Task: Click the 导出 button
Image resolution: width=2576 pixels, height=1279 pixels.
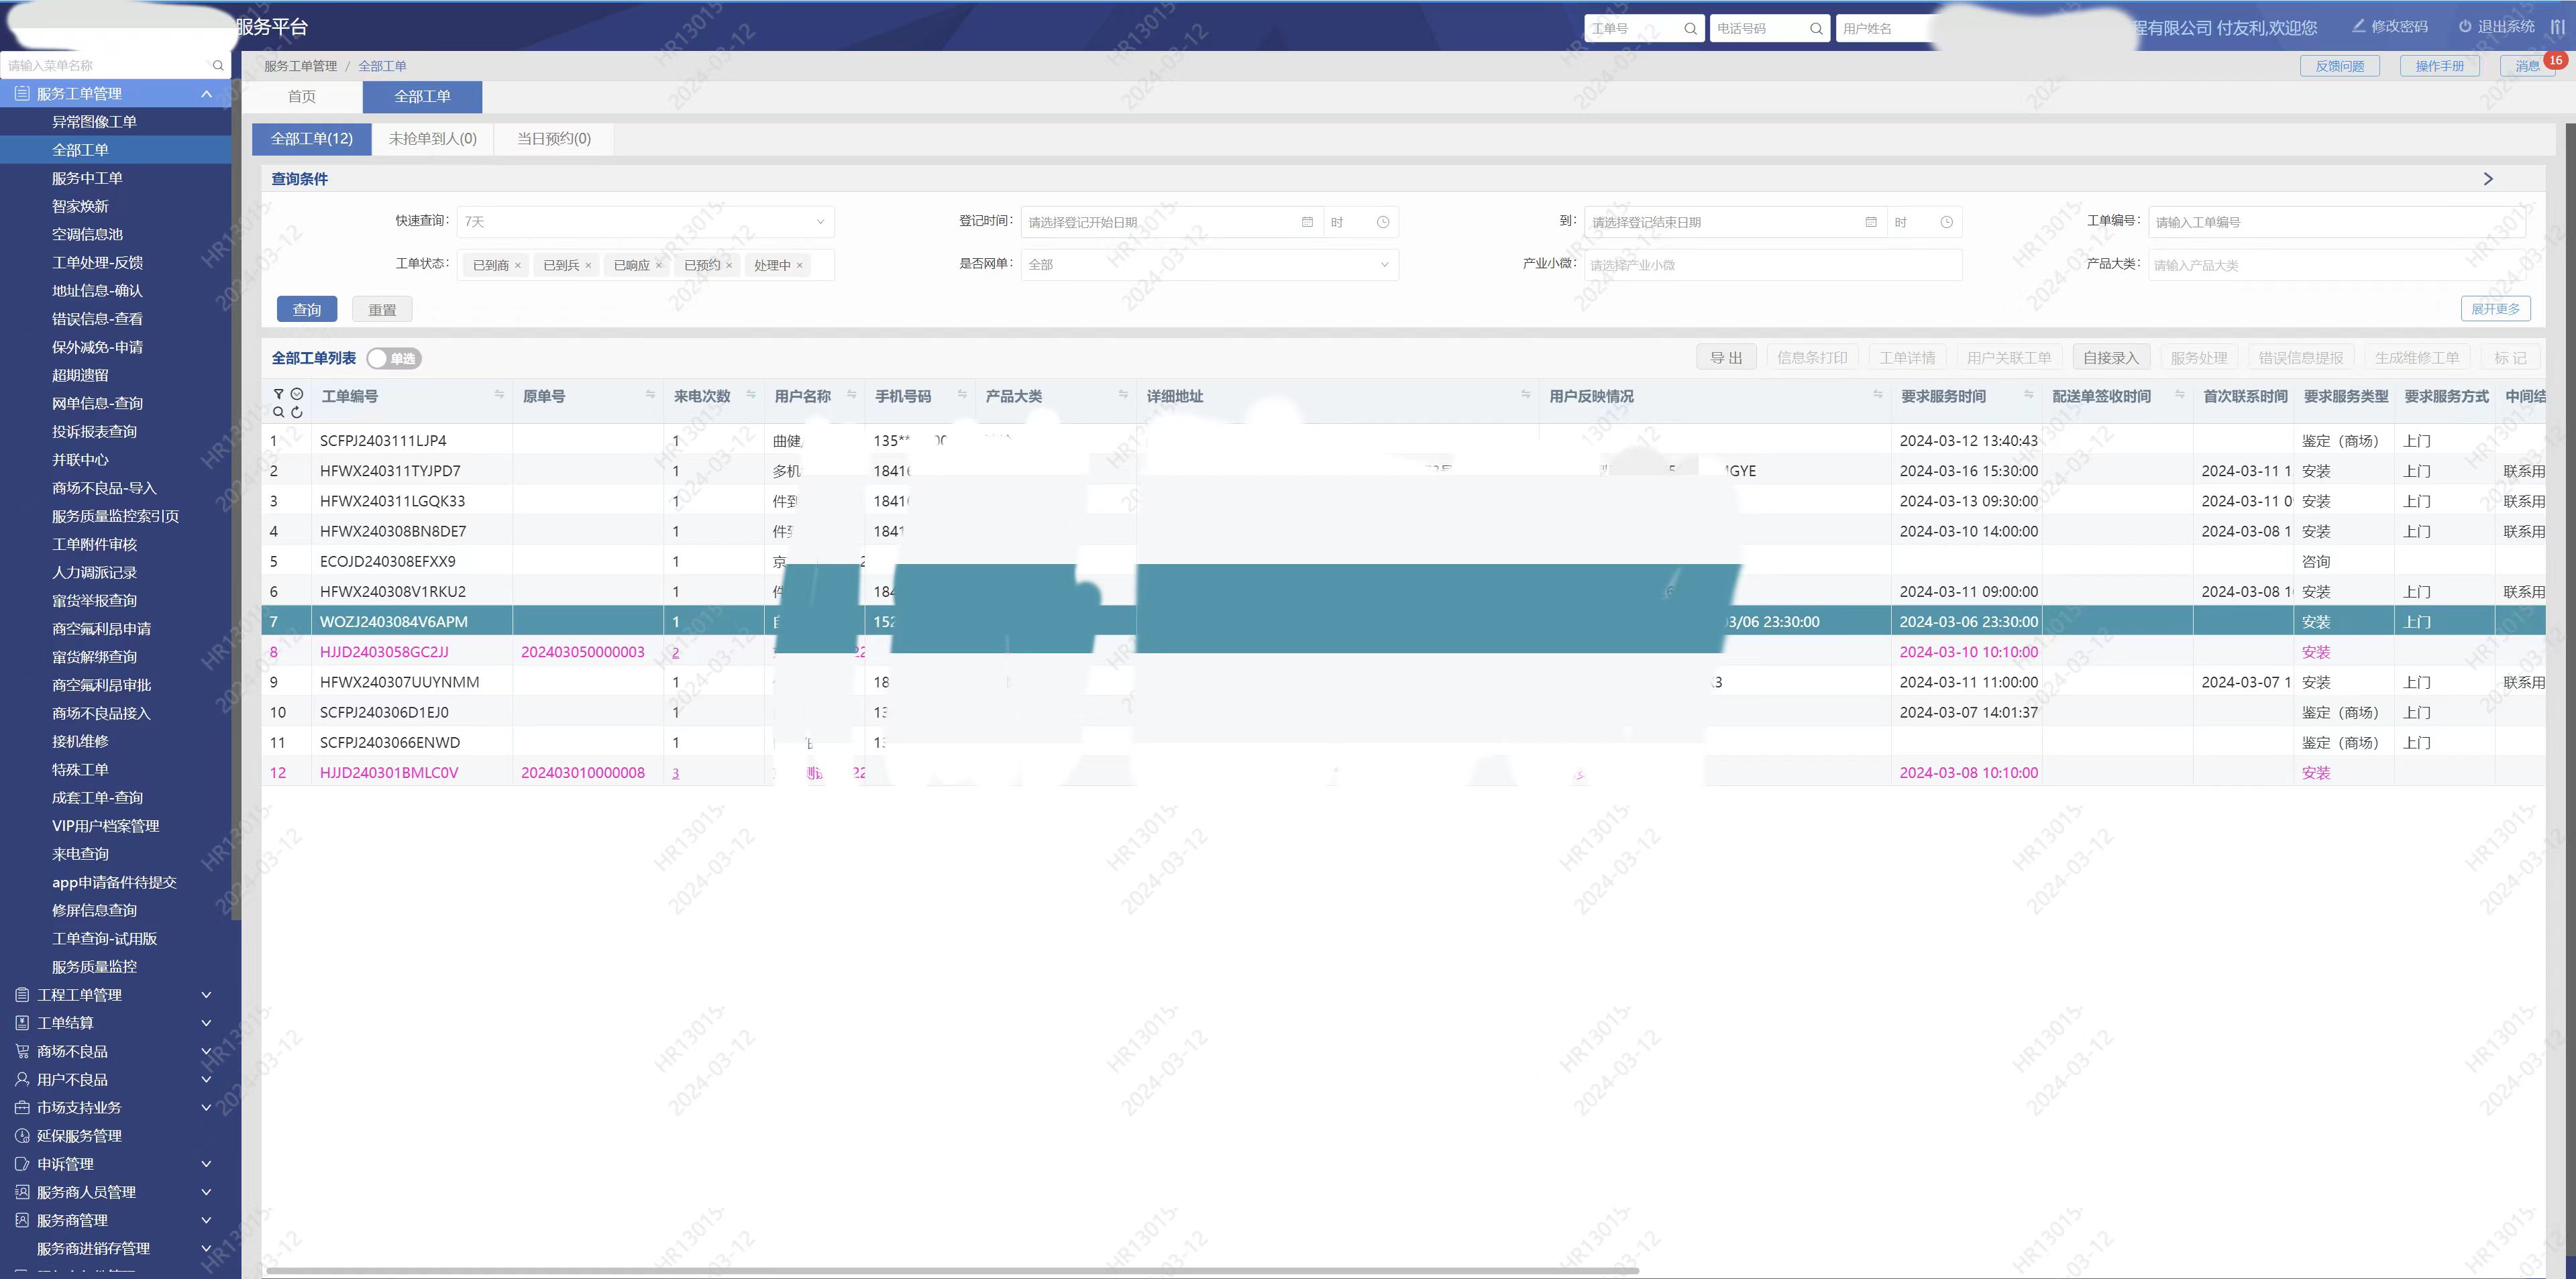Action: (x=1726, y=358)
